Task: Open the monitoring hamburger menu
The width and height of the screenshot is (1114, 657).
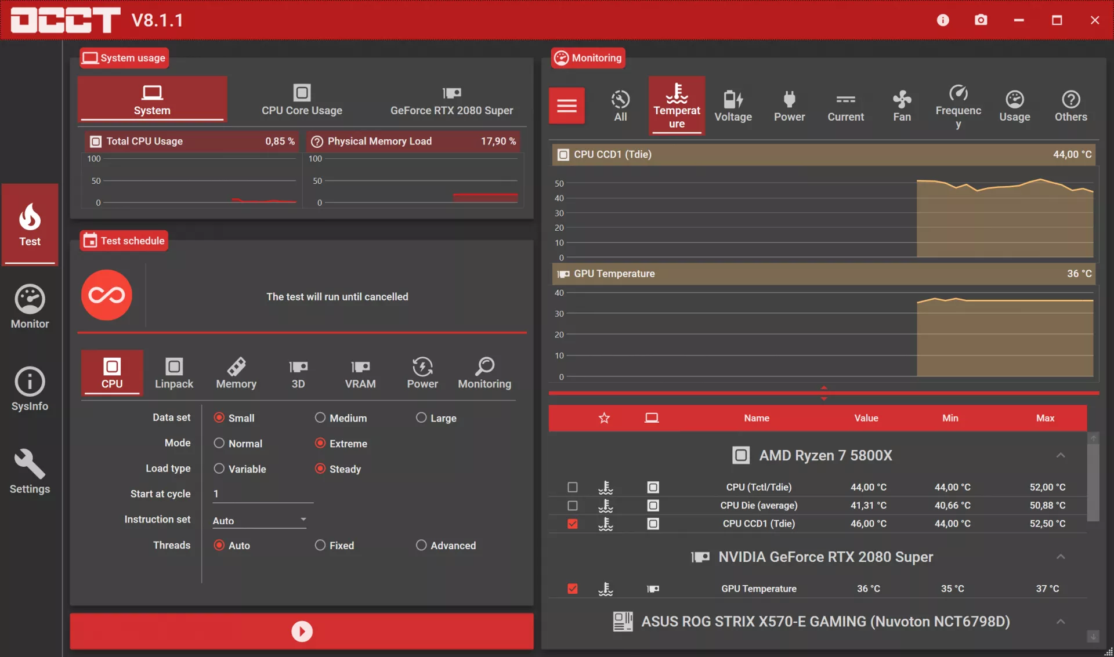Action: pyautogui.click(x=567, y=106)
